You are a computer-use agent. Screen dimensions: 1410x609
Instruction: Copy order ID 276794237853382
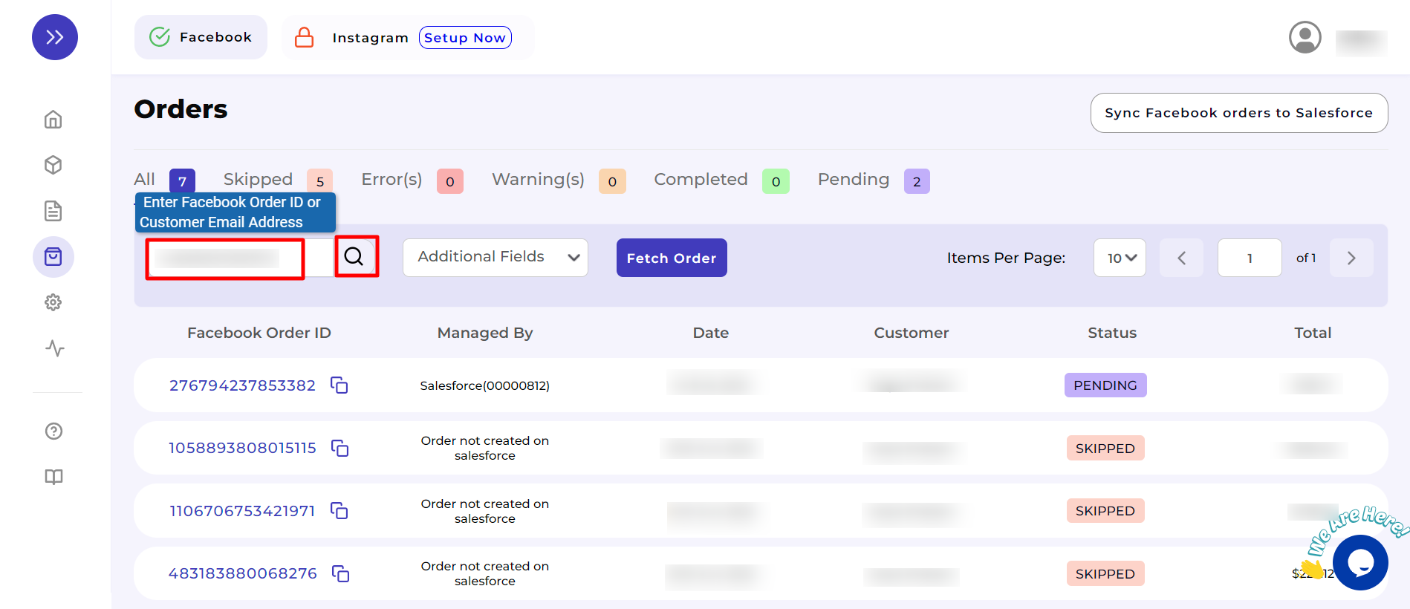(339, 385)
